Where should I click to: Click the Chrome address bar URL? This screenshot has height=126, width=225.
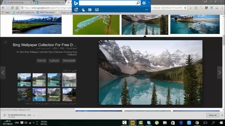[x=48, y=8]
